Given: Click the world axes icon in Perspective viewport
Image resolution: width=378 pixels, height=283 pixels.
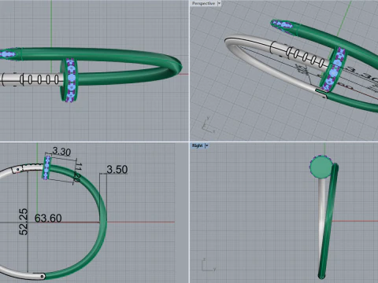Looking at the screenshot, I should (208, 125).
